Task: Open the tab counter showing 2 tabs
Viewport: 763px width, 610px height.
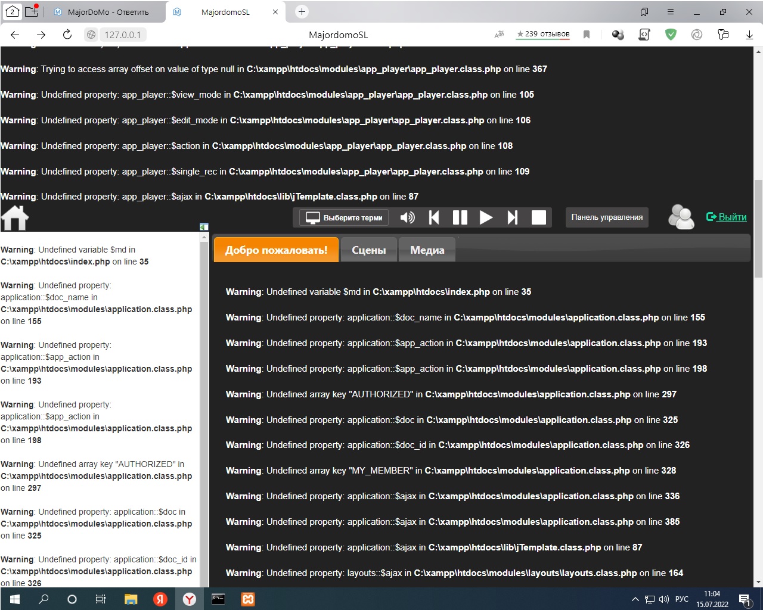Action: click(12, 11)
